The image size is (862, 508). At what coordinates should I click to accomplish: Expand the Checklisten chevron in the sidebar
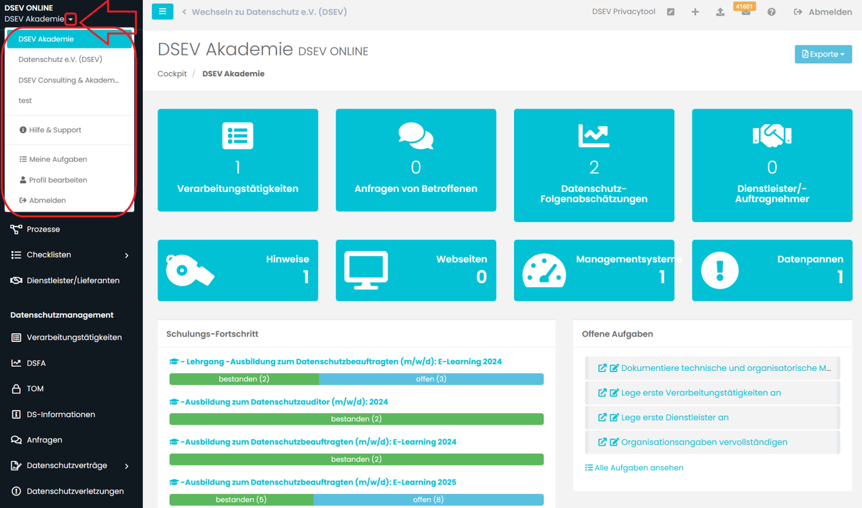point(127,255)
